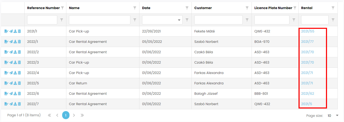Download document 2022/7
The width and height of the screenshot is (344, 122).
pyautogui.click(x=15, y=104)
